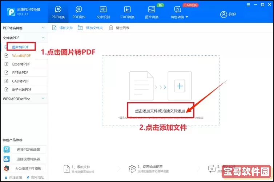Switch to the PDF操作 tab
Image resolution: width=274 pixels, height=182 pixels.
click(79, 12)
